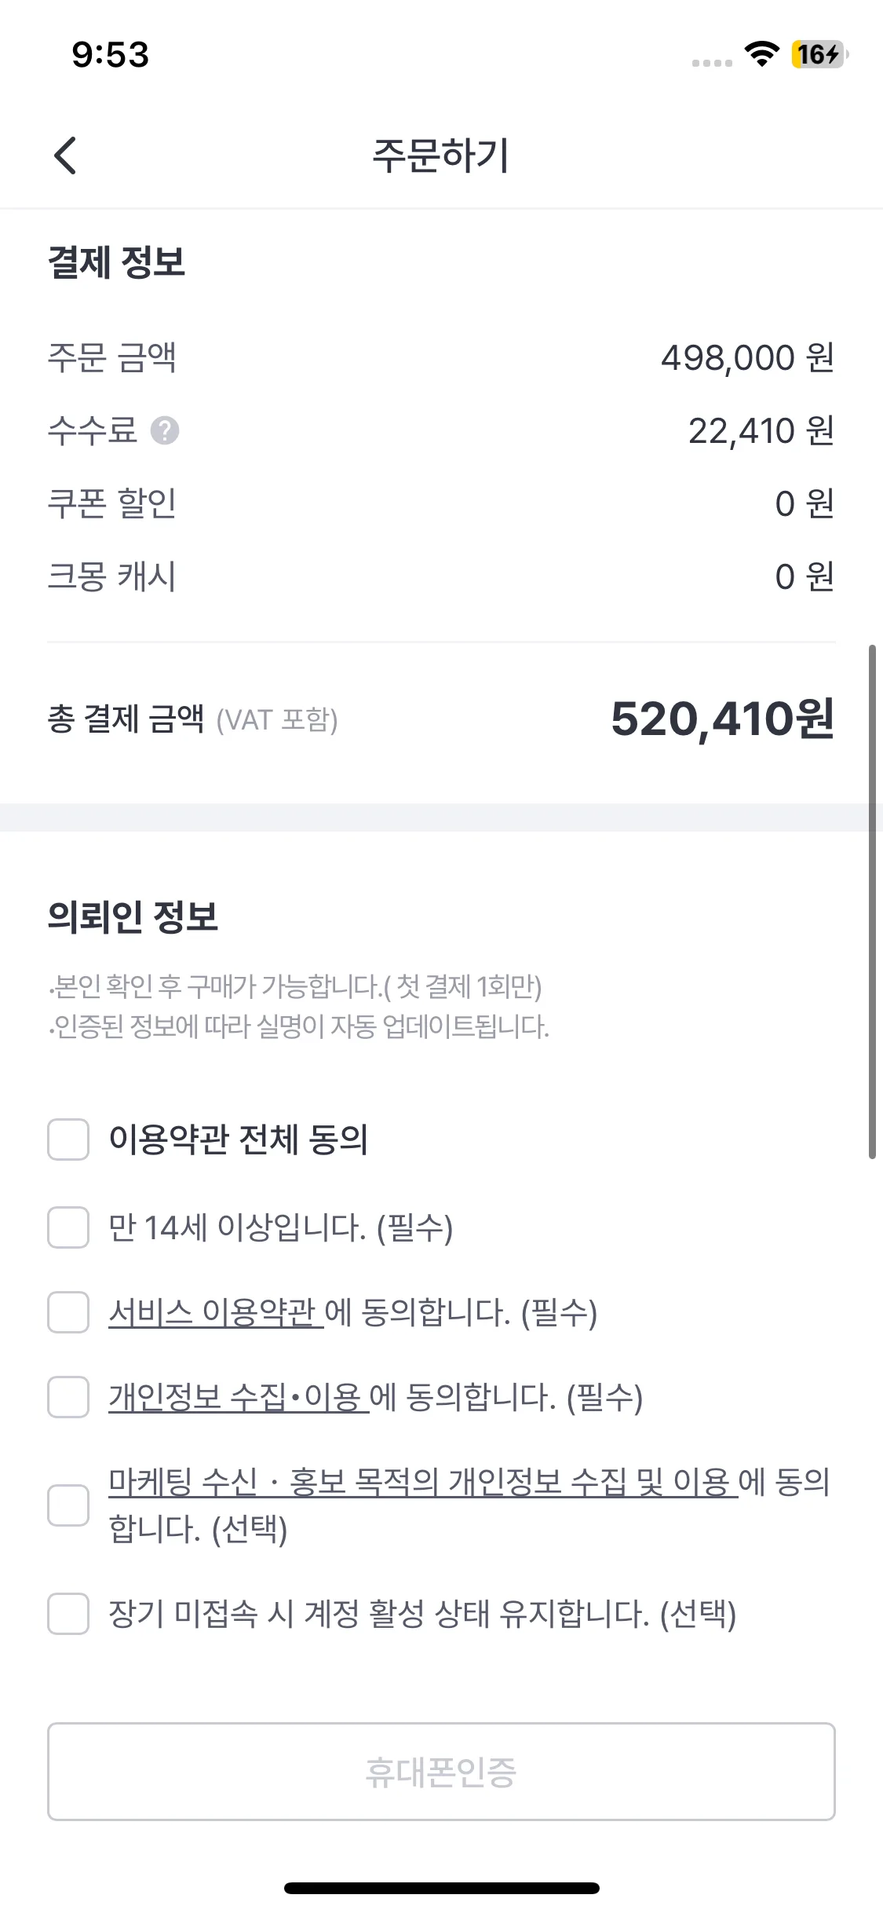Tick the 서비스 이용약관 agreement checkbox
883x1913 pixels.
pos(68,1312)
